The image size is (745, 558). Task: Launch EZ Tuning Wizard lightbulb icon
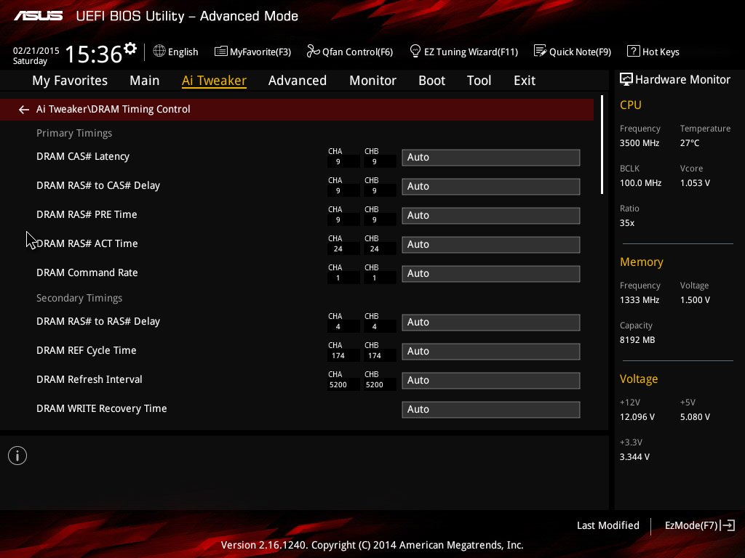[415, 51]
